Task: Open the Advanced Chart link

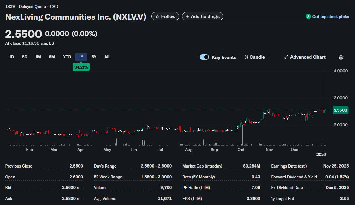Action: (x=305, y=57)
